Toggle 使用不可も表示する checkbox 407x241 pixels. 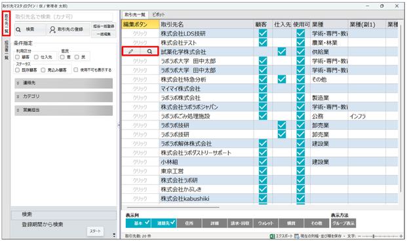(x=76, y=70)
